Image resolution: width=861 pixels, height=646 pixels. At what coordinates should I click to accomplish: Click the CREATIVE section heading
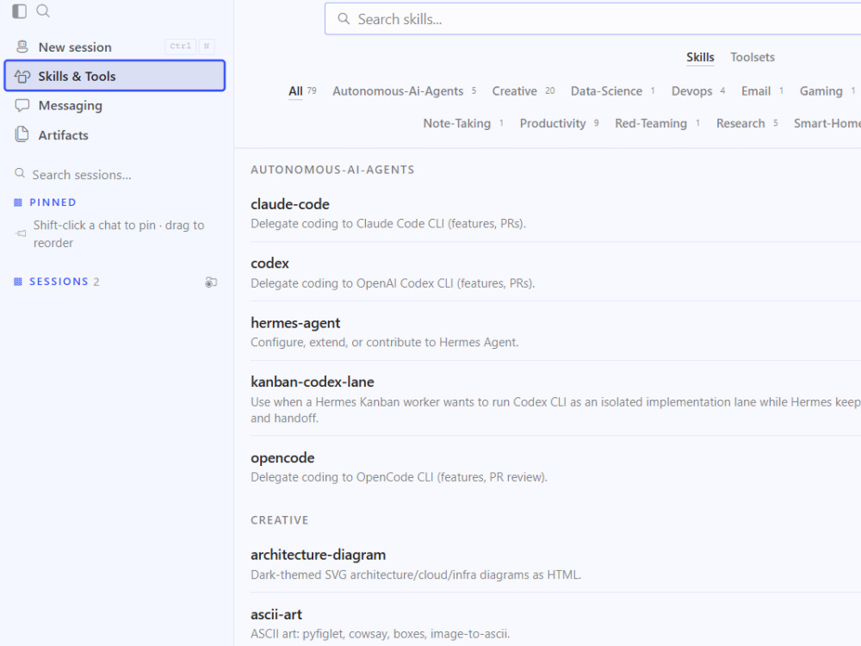point(280,520)
